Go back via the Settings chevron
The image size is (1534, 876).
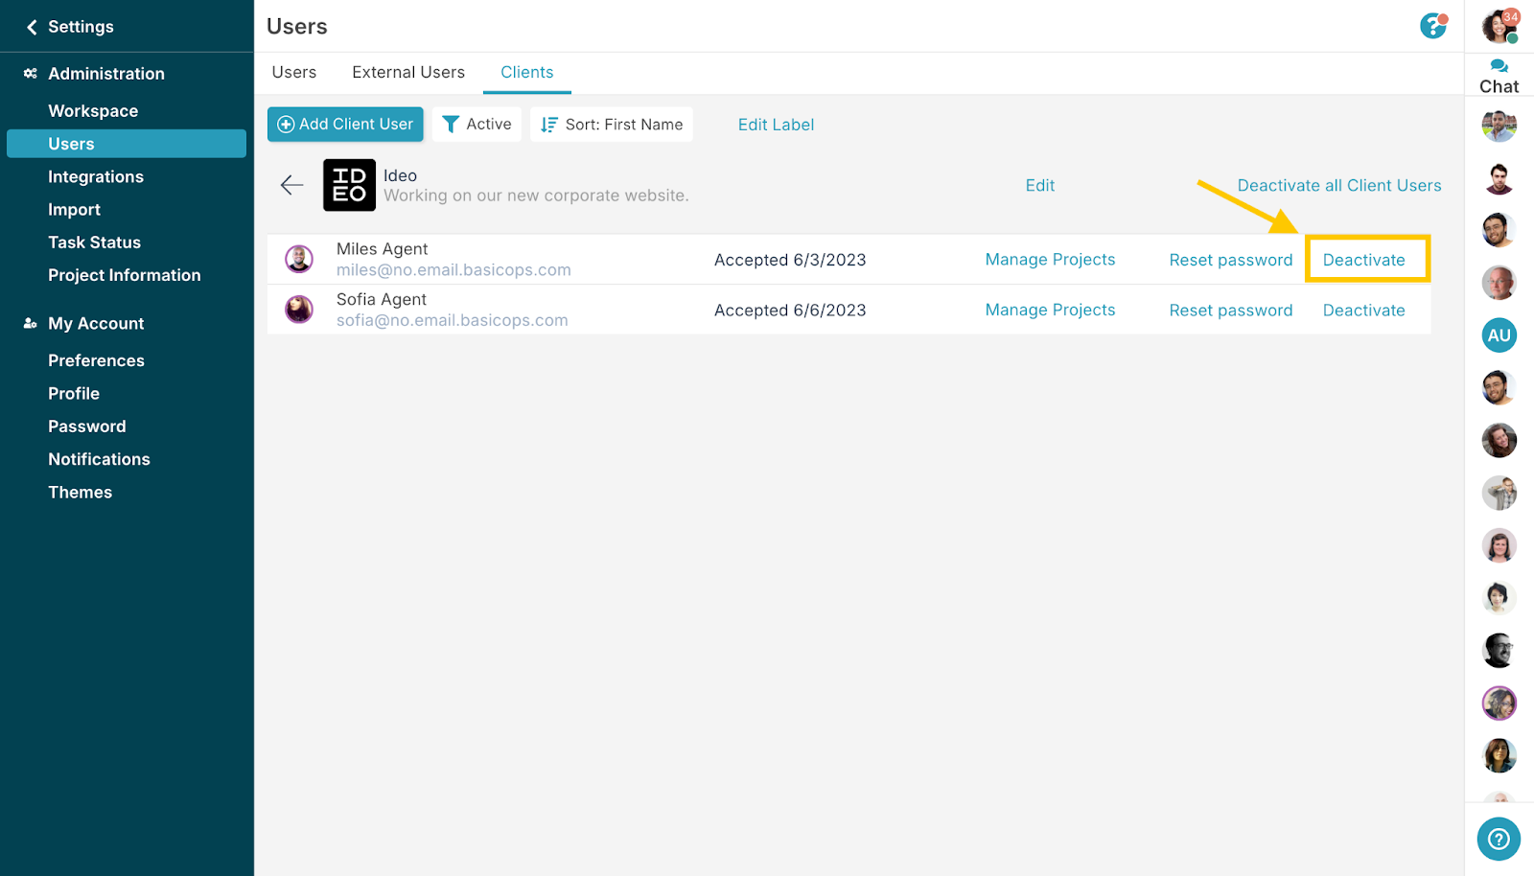(x=32, y=27)
